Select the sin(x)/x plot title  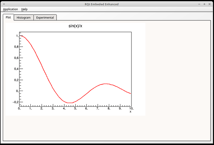[x=75, y=26]
